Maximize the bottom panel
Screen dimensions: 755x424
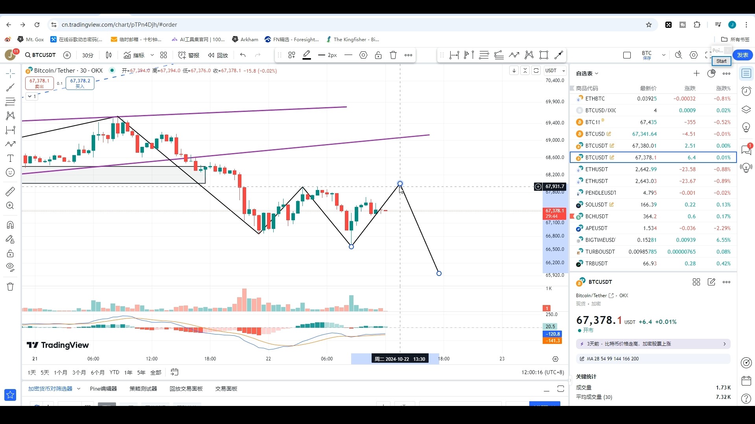tap(561, 389)
